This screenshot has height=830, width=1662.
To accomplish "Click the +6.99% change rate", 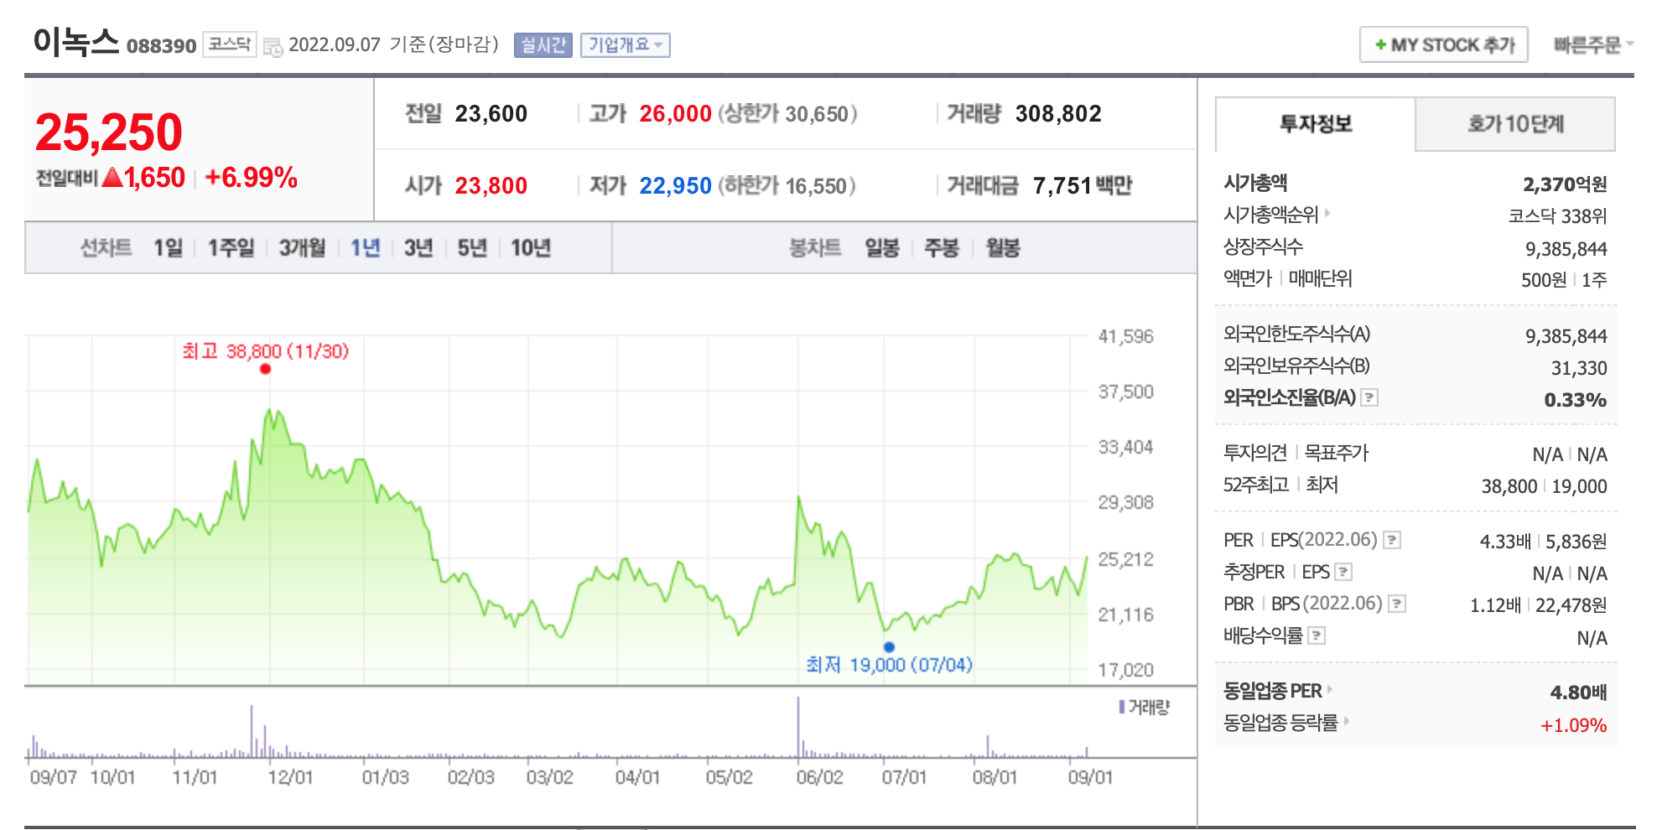I will (x=251, y=178).
